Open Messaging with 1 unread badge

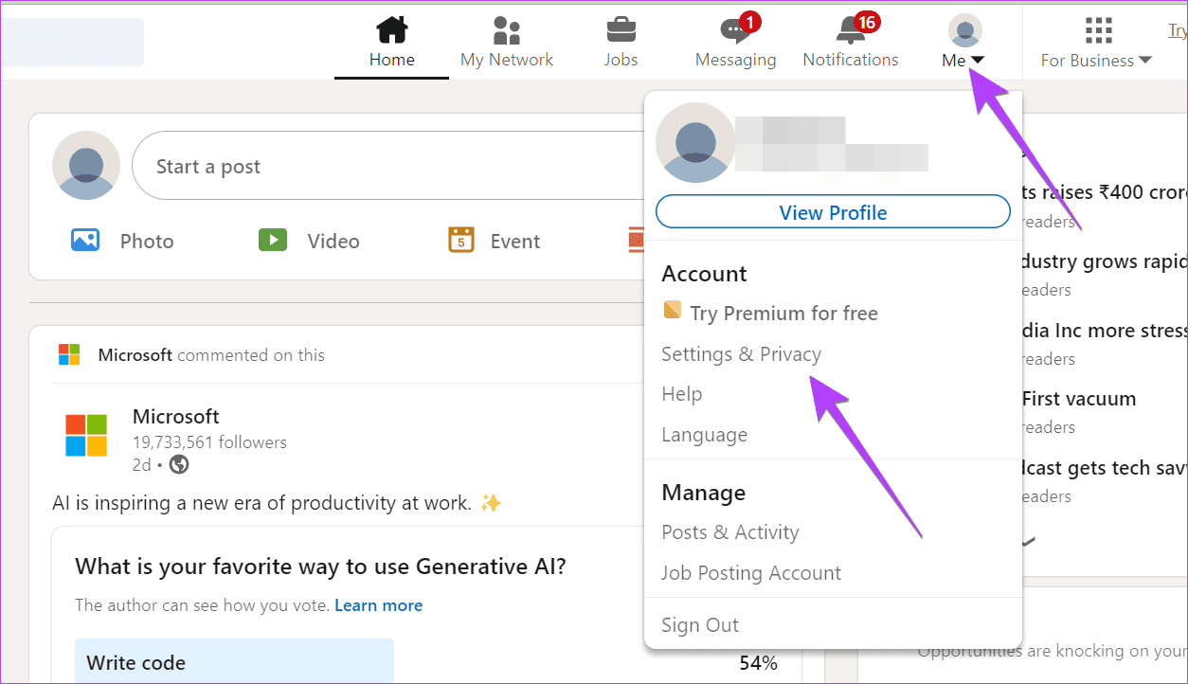736,43
